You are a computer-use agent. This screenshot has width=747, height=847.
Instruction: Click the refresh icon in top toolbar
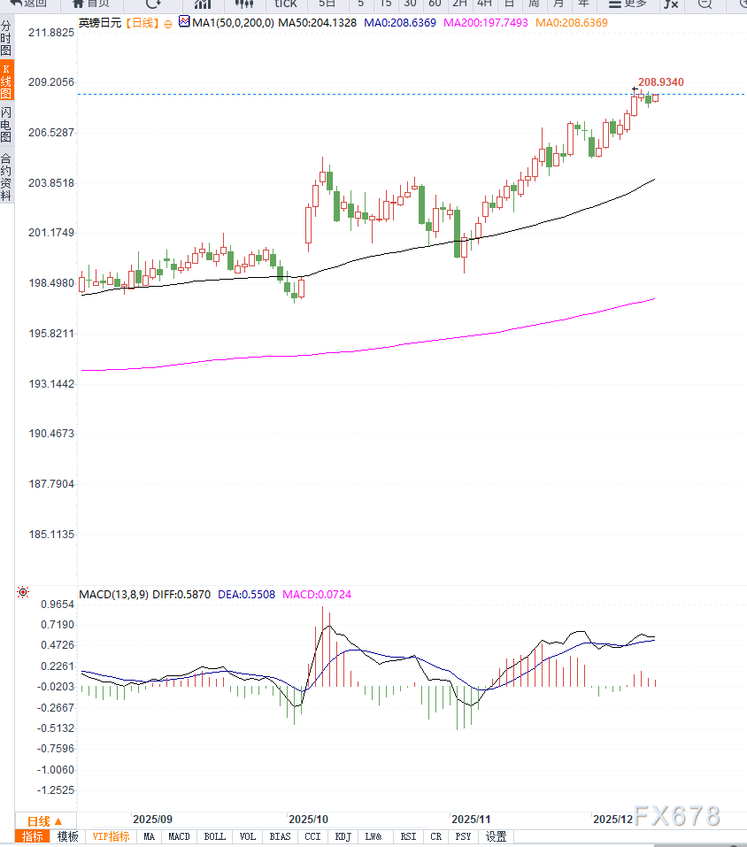(152, 4)
